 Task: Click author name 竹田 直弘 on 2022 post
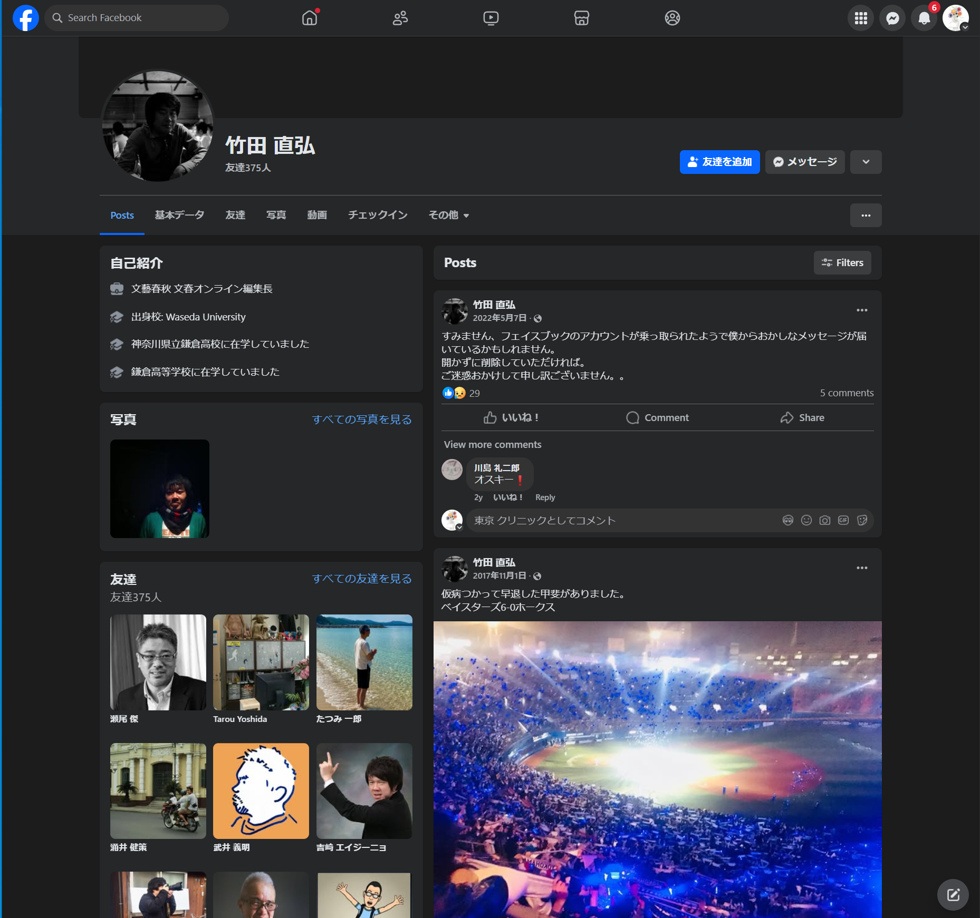(x=494, y=305)
